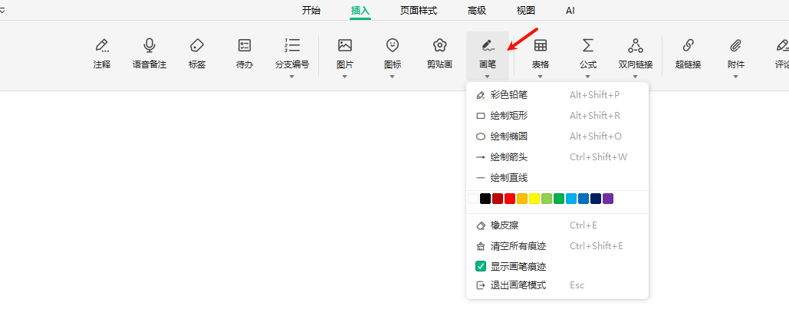The width and height of the screenshot is (789, 319).
Task: Insert a 表格 table icon
Action: pos(541,45)
